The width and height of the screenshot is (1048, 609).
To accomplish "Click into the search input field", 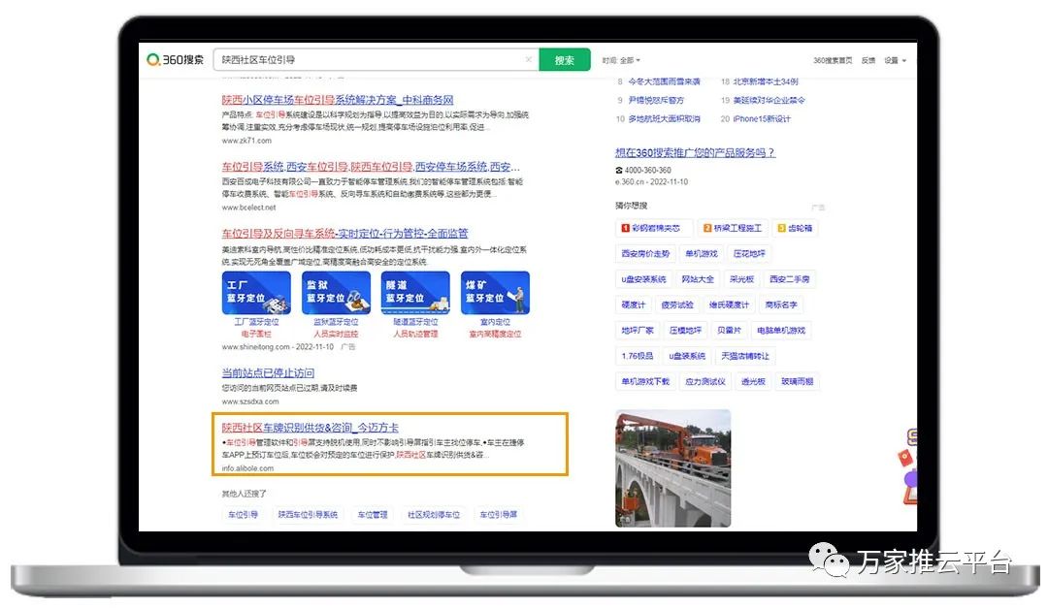I will [x=369, y=60].
